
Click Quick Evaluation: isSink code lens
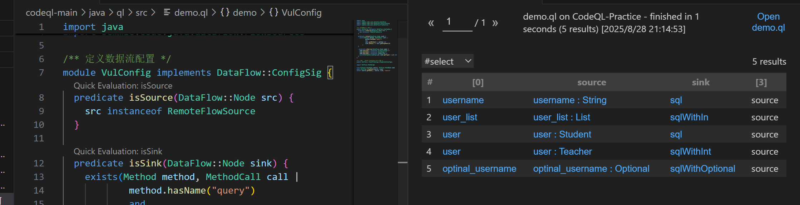(118, 151)
